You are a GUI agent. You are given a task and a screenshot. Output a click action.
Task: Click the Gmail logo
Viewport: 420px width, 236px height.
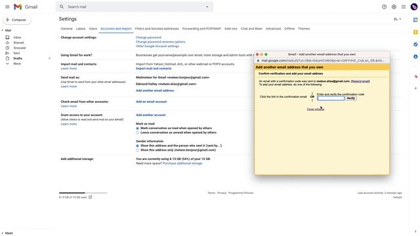(26, 7)
